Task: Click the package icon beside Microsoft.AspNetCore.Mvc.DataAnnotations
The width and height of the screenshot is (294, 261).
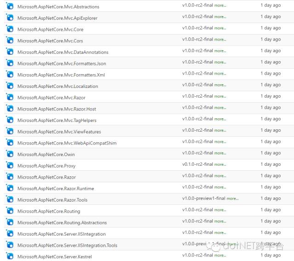Action: tap(10, 52)
